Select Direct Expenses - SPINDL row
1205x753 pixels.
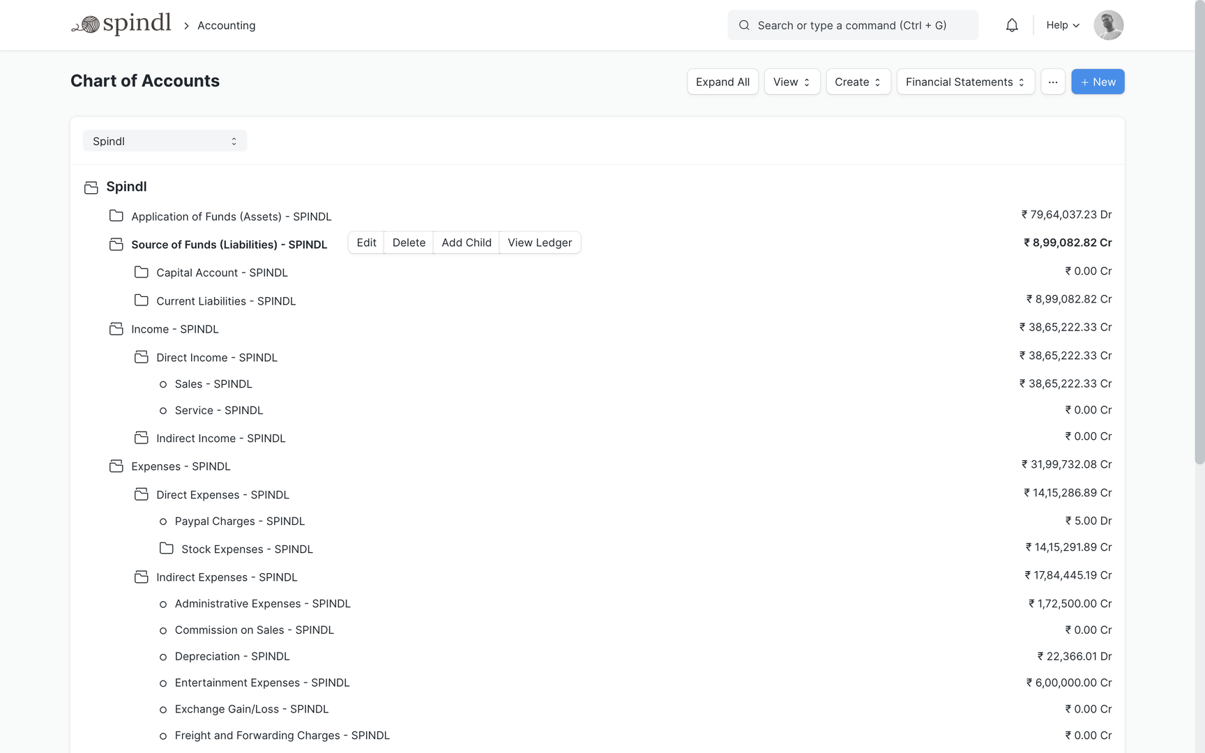coord(222,495)
